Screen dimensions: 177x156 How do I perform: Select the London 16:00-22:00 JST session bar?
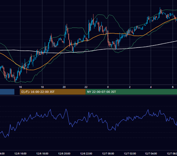click(x=53, y=92)
